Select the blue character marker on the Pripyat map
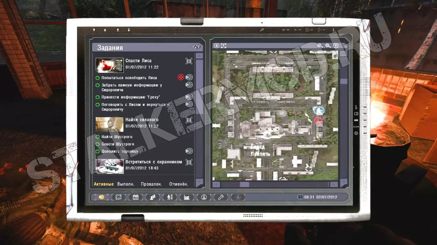 pyautogui.click(x=319, y=110)
